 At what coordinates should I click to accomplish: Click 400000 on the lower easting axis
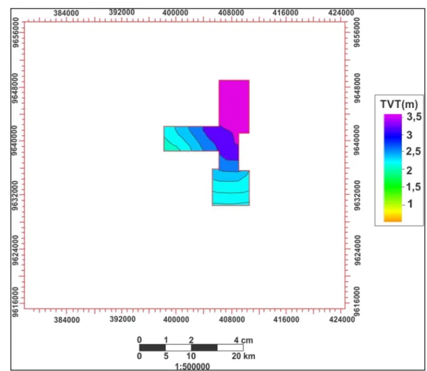pyautogui.click(x=176, y=319)
